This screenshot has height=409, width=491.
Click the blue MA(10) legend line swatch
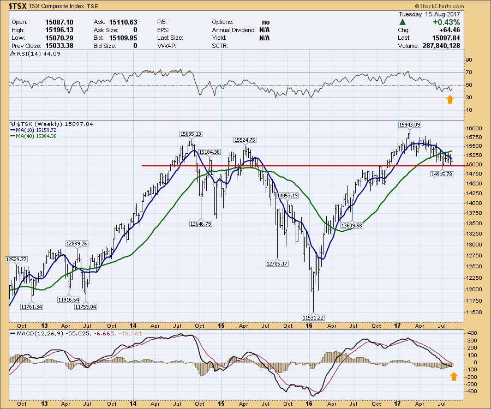[x=13, y=130]
